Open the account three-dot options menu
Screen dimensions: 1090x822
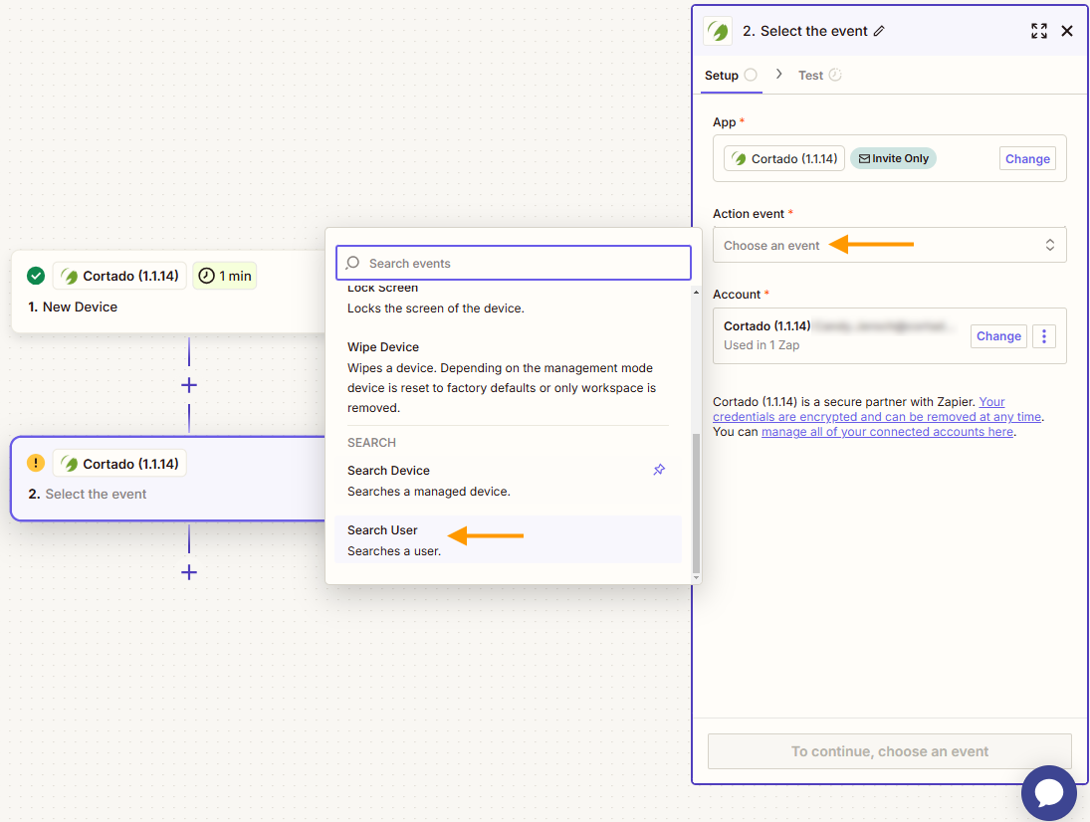tap(1043, 336)
